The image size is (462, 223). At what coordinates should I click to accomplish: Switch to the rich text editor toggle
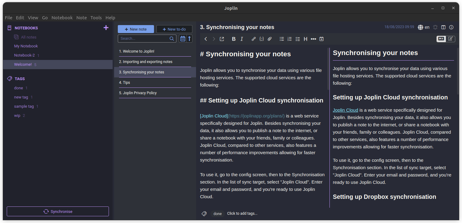[x=450, y=39]
